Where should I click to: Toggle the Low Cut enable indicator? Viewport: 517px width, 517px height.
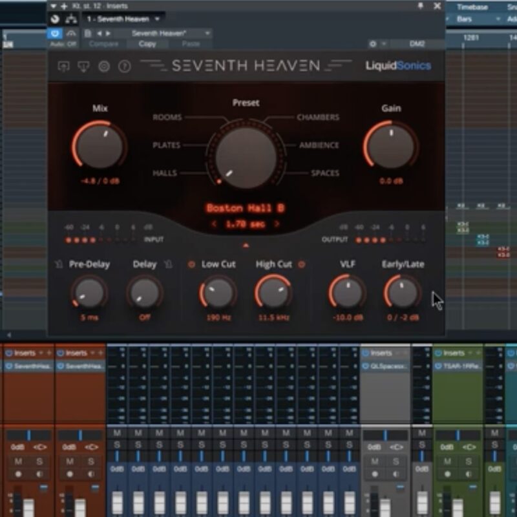click(191, 264)
